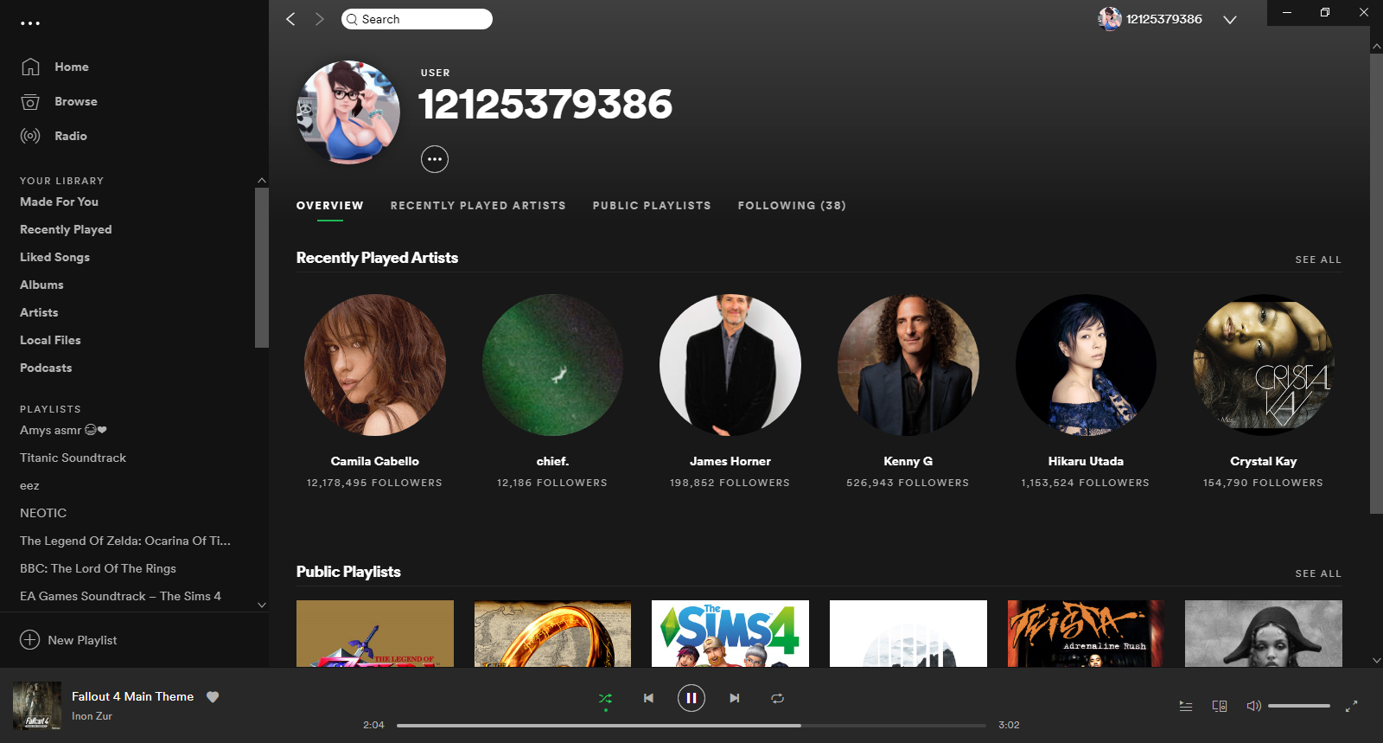Click the heart to unlike Fallout 4 Main Theme
The width and height of the screenshot is (1383, 743).
[213, 696]
